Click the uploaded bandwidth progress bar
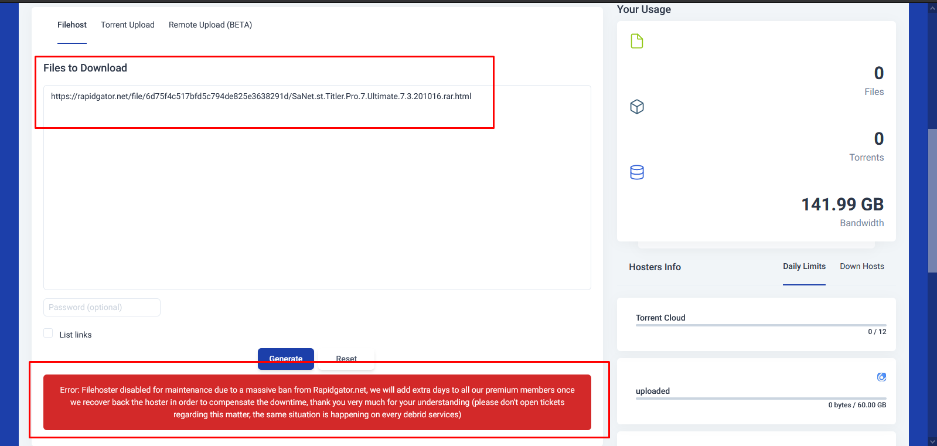The height and width of the screenshot is (446, 937). click(x=761, y=399)
